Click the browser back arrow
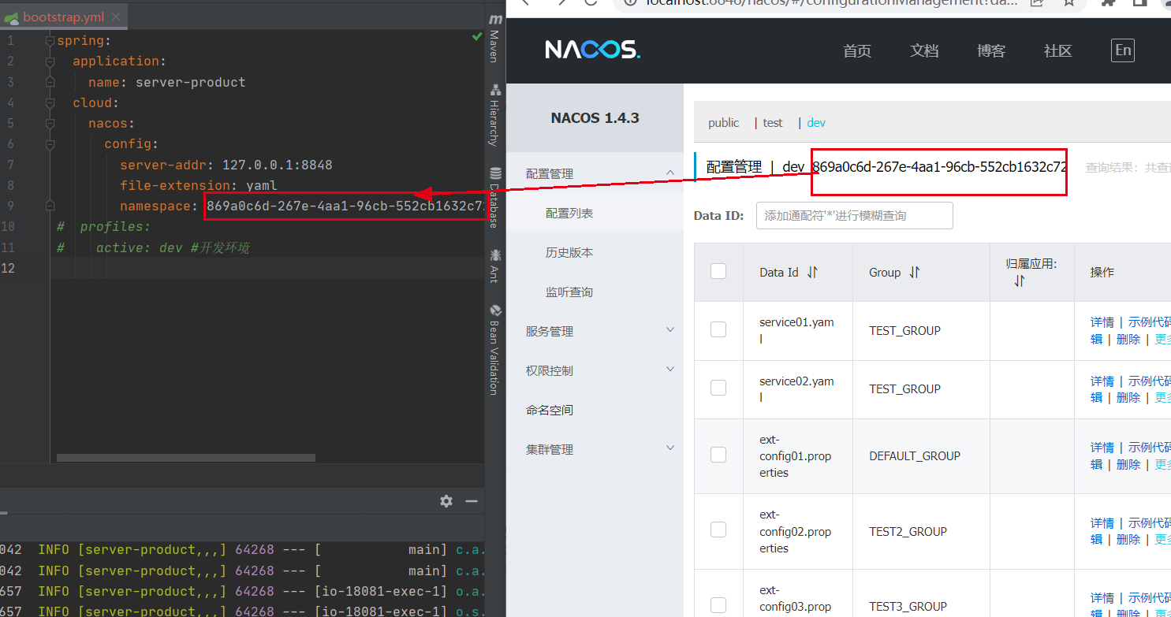Viewport: 1171px width, 617px height. [524, 4]
